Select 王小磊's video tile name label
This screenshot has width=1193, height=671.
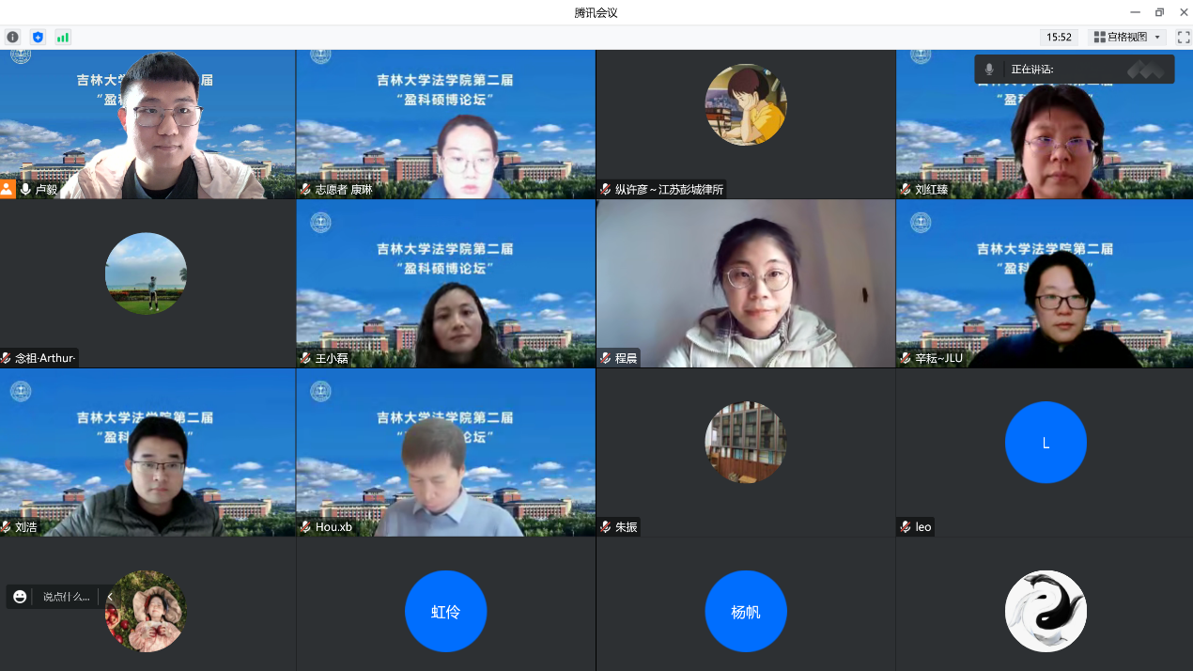332,358
